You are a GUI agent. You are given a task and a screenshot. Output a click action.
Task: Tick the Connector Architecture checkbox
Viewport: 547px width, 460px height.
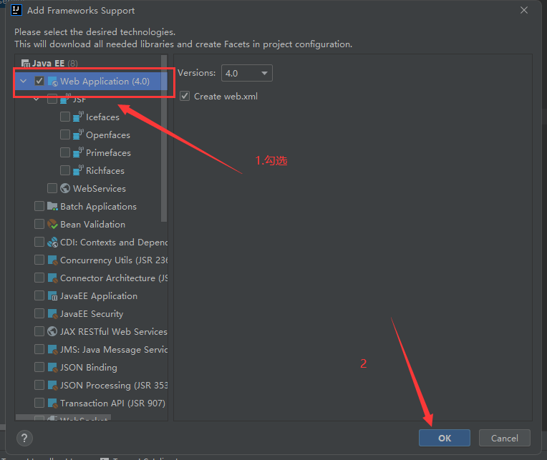[39, 278]
